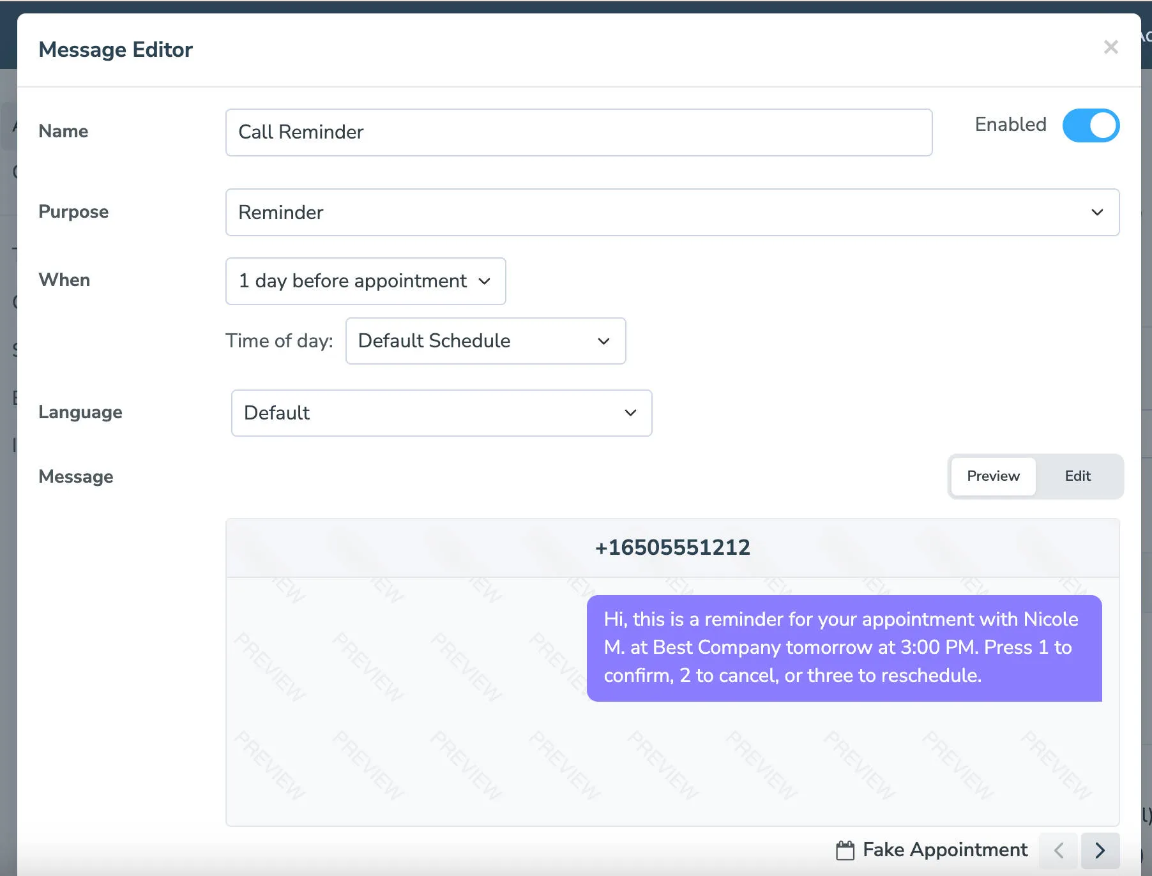Click the When selector's chevron arrow
The height and width of the screenshot is (876, 1152).
484,282
